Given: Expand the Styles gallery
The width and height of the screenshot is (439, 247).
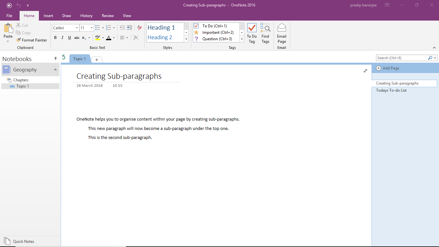Looking at the screenshot, I should [x=186, y=39].
